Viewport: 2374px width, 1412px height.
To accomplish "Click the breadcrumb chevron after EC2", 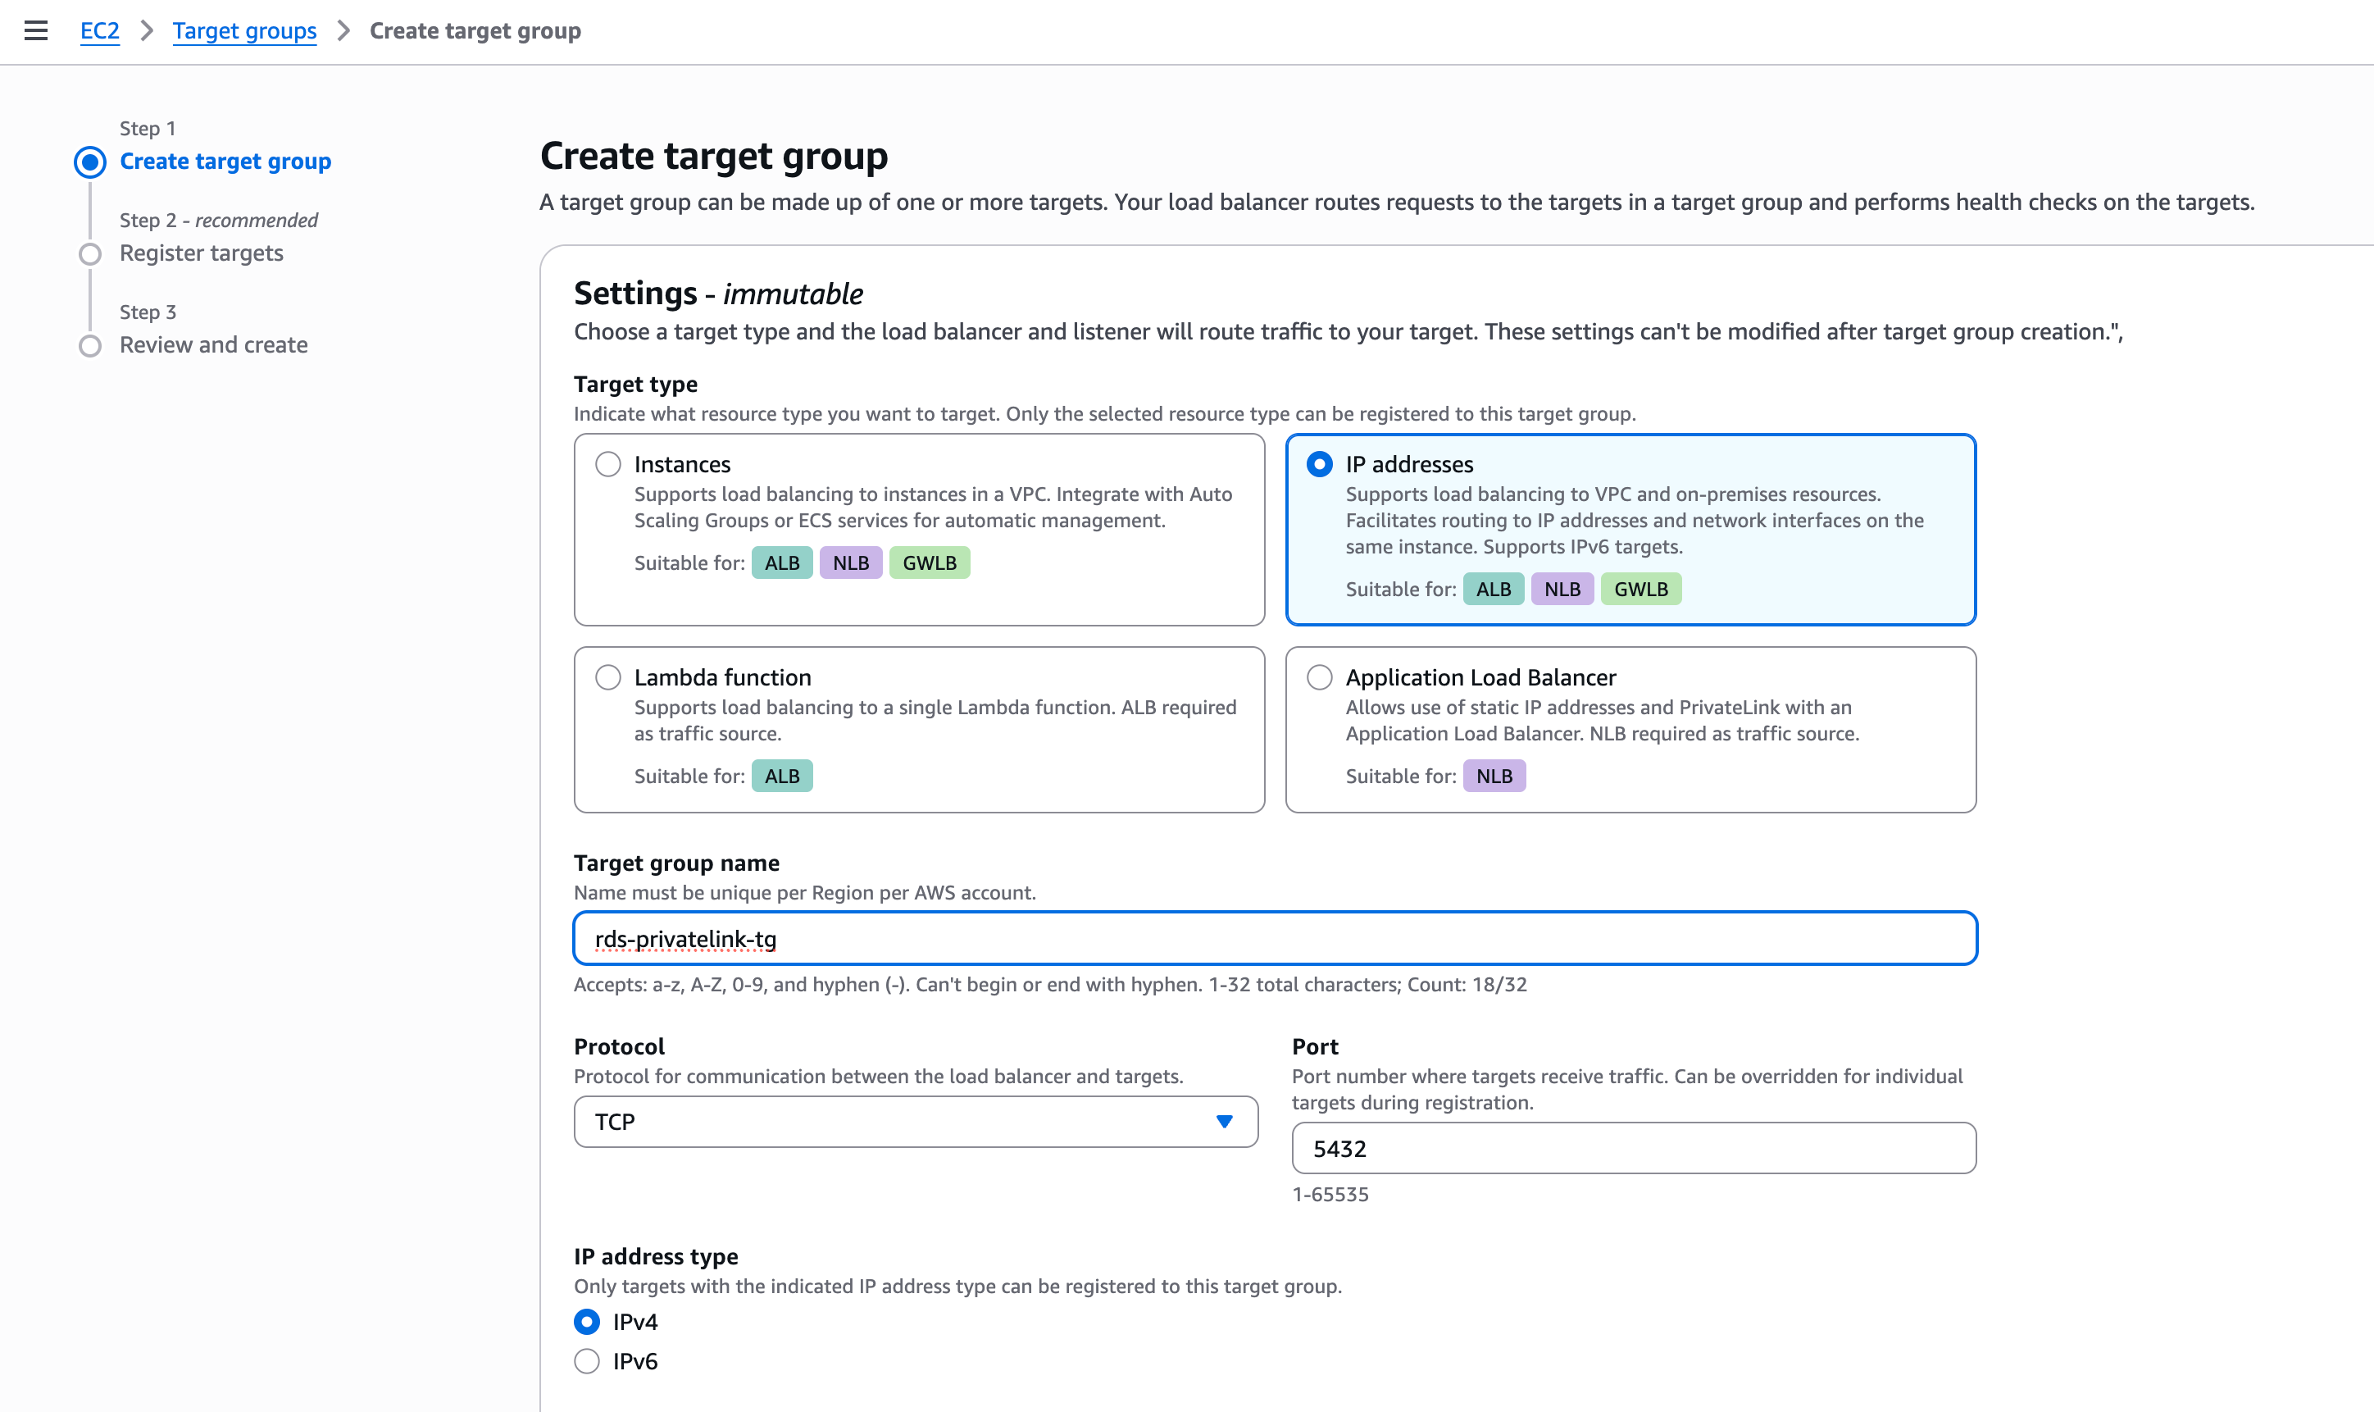I will [148, 30].
